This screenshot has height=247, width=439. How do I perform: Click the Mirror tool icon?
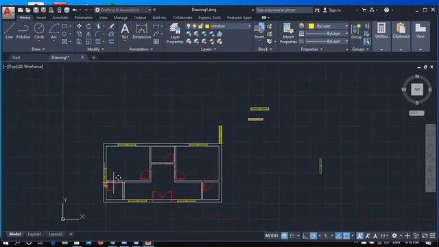pyautogui.click(x=88, y=34)
